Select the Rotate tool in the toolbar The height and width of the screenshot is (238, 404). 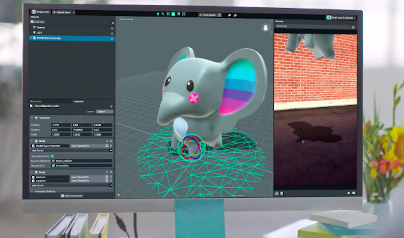click(163, 14)
